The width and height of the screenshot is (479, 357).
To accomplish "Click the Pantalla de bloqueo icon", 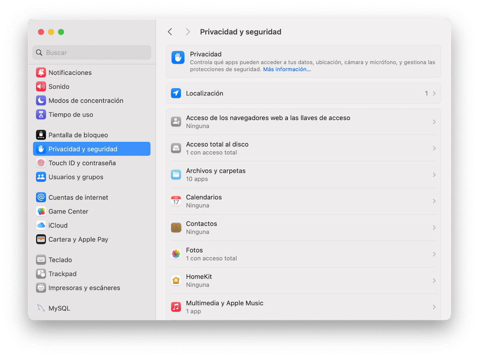I will [41, 135].
